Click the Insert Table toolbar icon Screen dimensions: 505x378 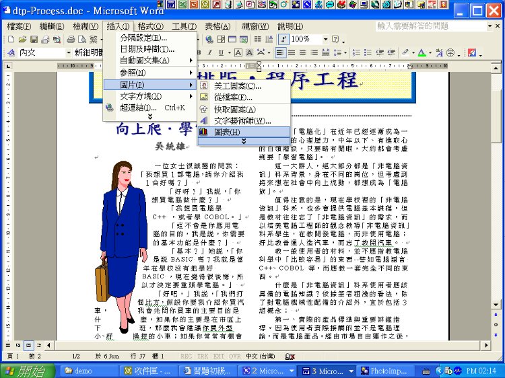(232, 39)
